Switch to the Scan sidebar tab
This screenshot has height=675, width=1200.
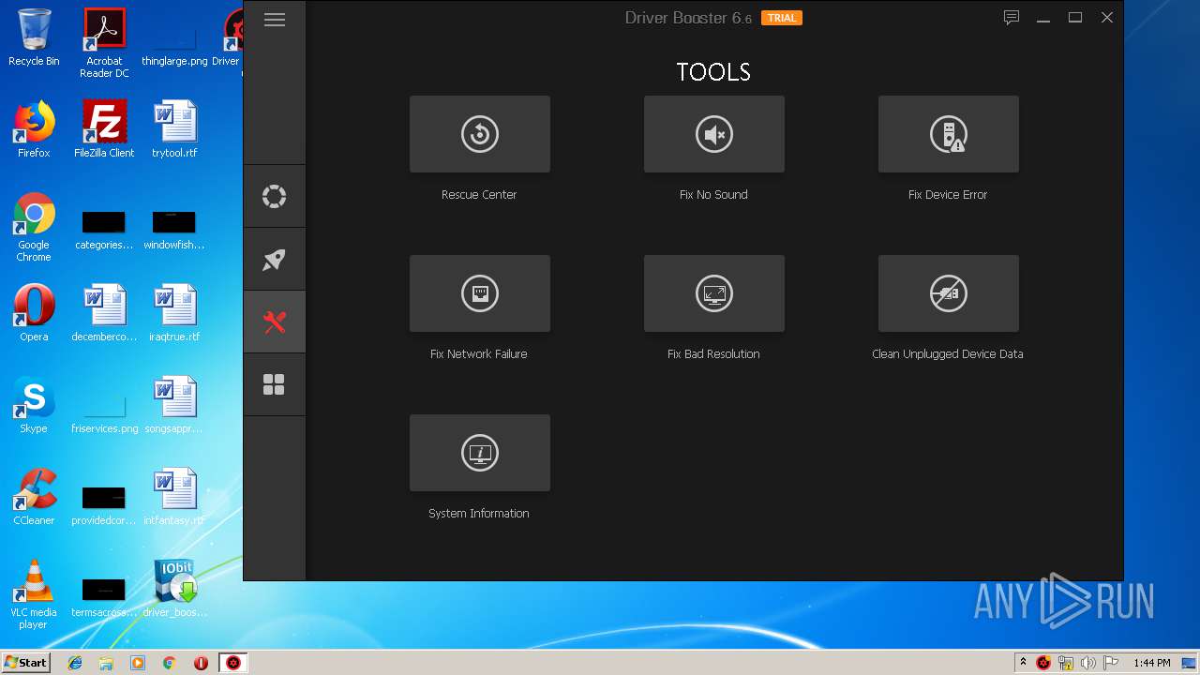274,197
